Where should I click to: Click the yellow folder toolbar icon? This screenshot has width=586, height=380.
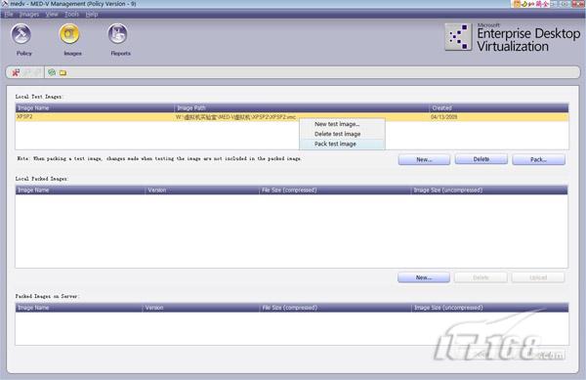[63, 72]
